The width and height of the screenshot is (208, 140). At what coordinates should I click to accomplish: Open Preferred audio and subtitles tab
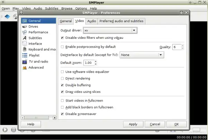[x=121, y=21]
